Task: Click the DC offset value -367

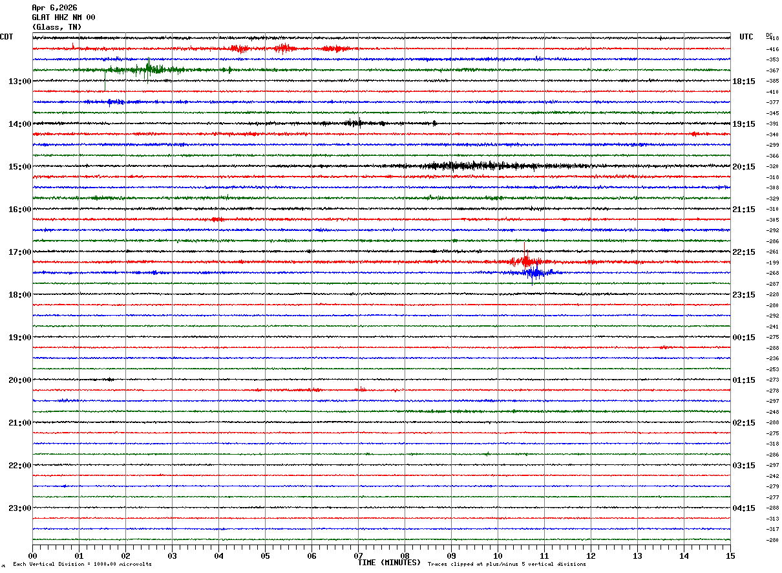Action: click(x=772, y=70)
